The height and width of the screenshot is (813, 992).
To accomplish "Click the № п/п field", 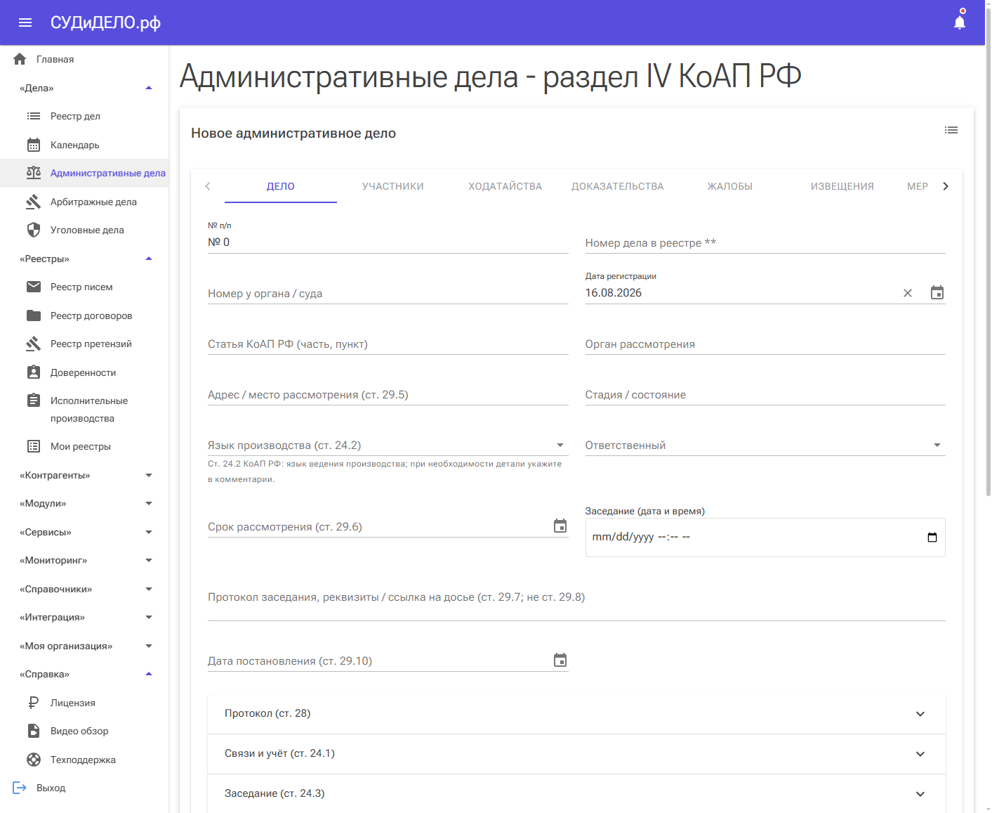I will (x=388, y=242).
